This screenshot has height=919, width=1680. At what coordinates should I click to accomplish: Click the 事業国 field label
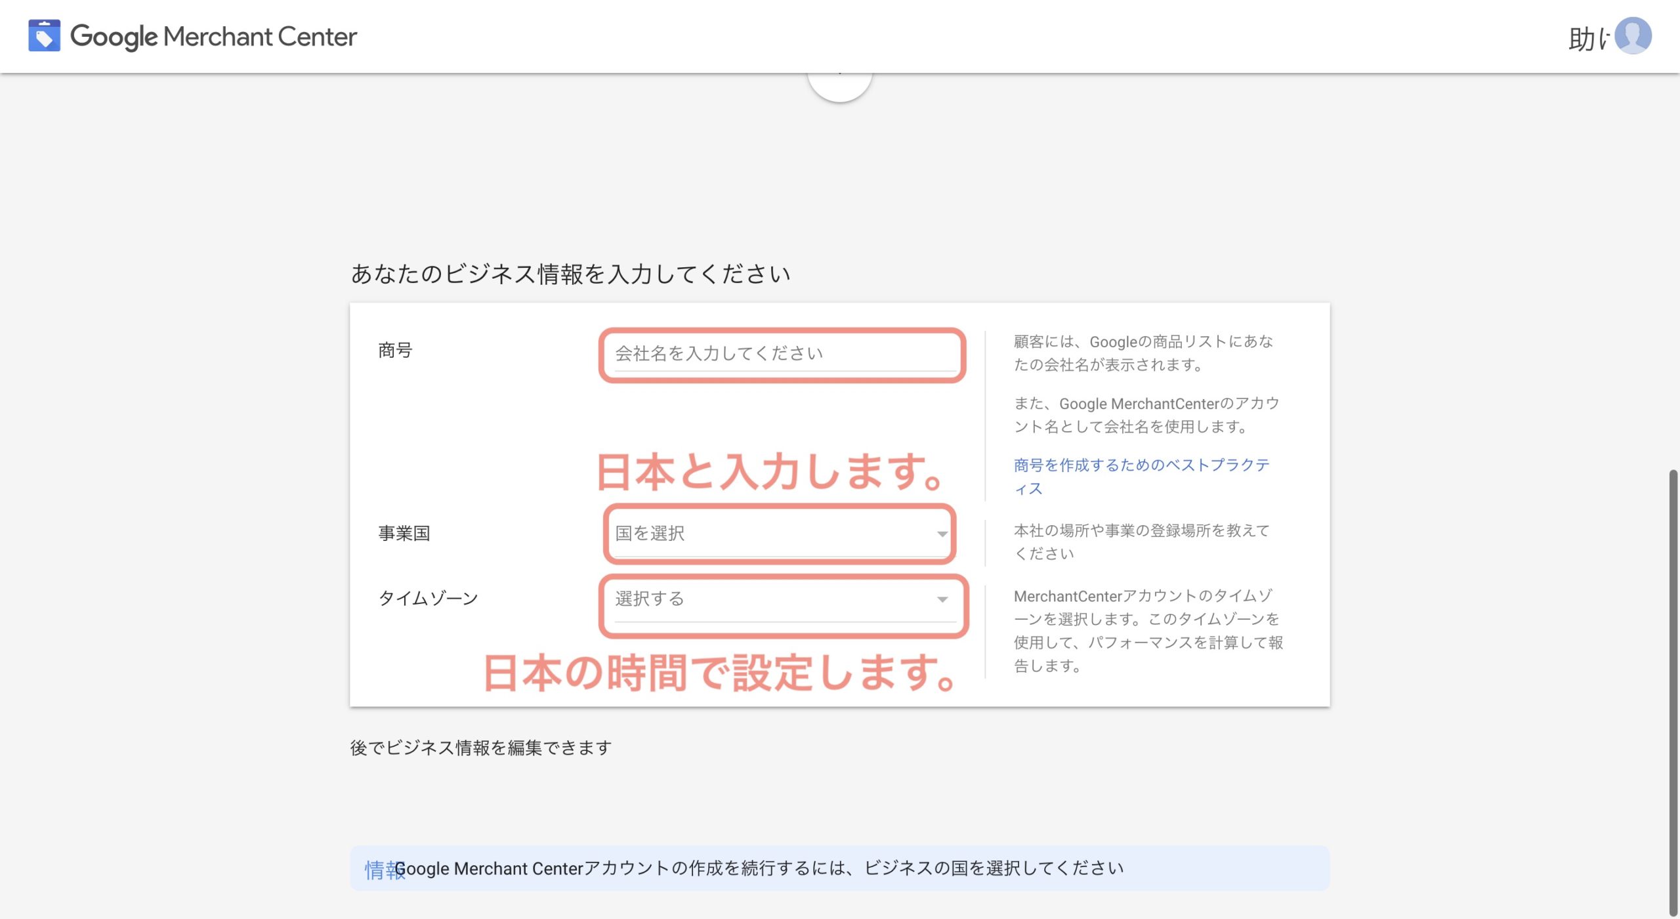[x=404, y=533]
